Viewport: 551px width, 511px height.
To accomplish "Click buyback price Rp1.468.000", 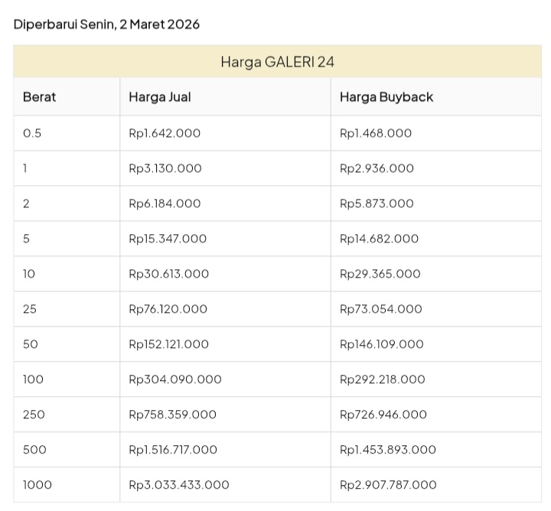I will pos(376,133).
